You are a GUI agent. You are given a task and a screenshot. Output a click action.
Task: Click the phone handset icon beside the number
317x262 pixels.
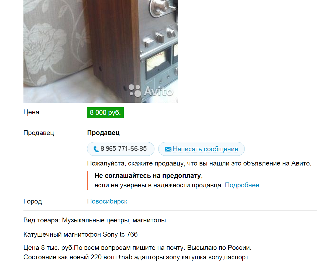[96, 149]
